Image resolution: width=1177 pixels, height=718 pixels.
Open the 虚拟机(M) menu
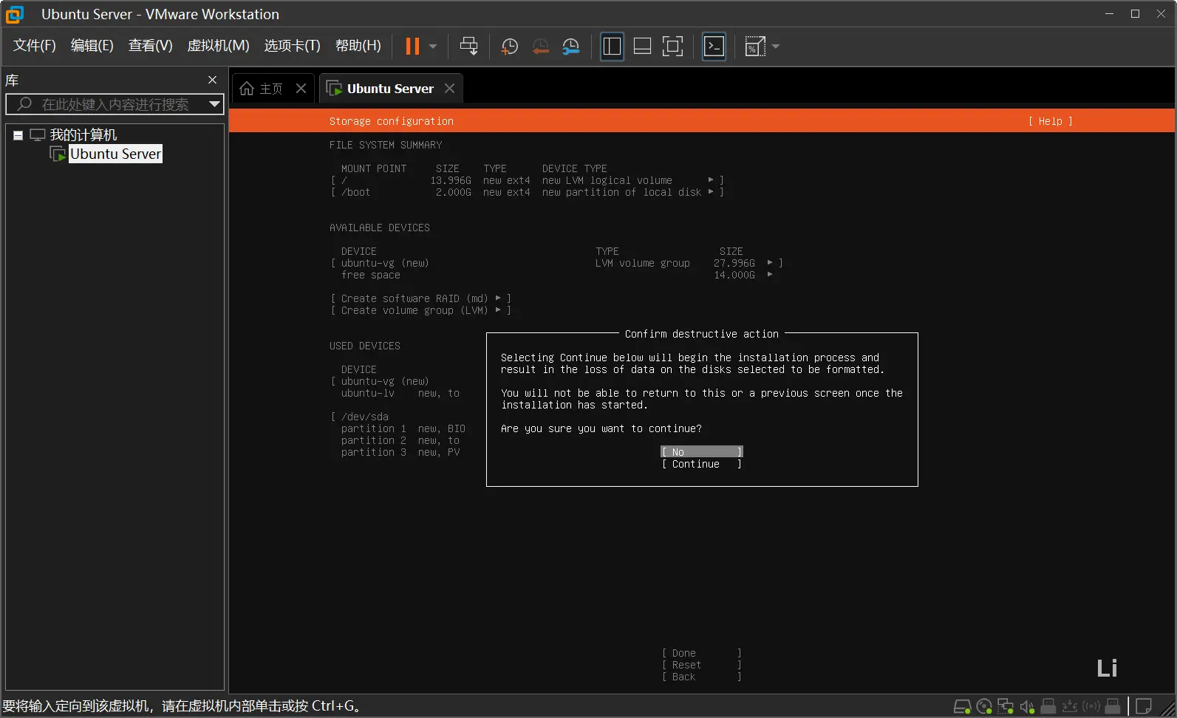(x=218, y=46)
